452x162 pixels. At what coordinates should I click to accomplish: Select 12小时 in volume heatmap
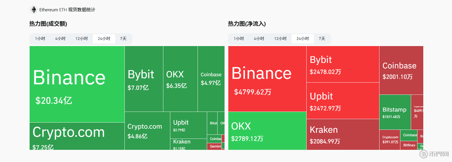pos(82,39)
